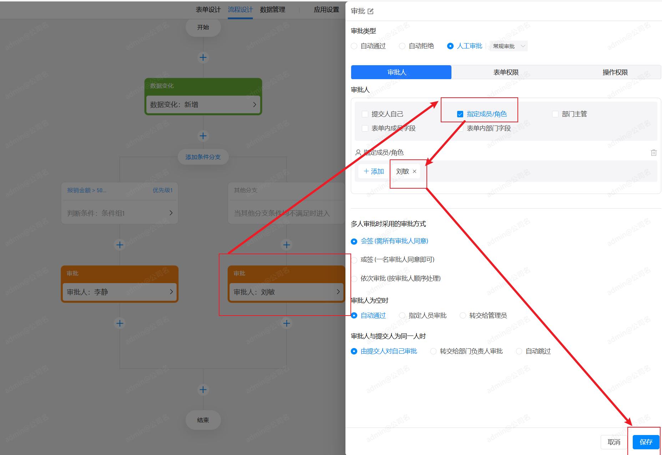Click the edit pencil icon beside 审批 title
662x455 pixels.
[x=370, y=11]
